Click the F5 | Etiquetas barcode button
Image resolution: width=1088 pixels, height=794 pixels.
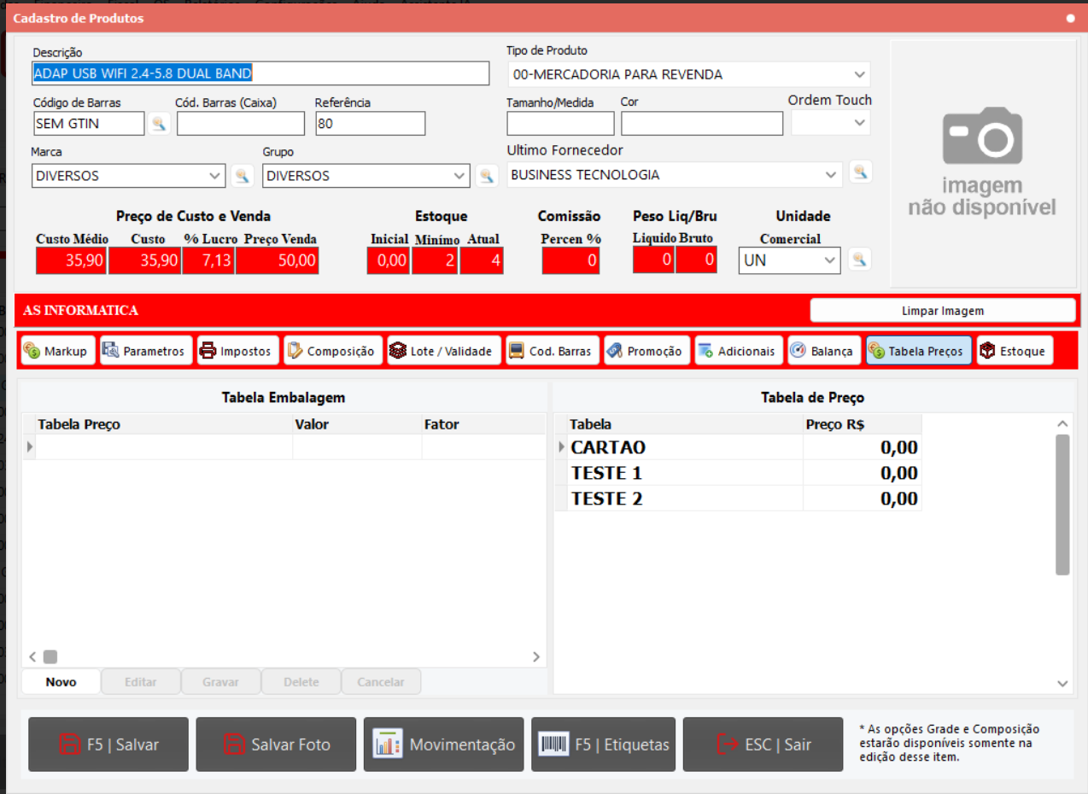pyautogui.click(x=604, y=744)
